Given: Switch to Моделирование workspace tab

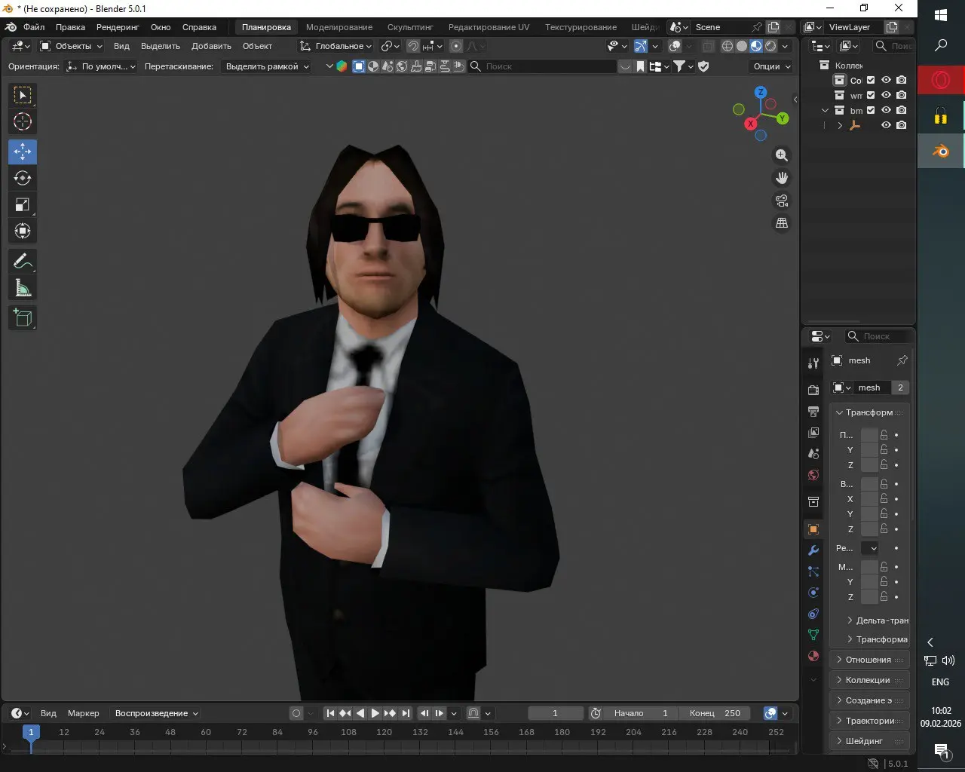Looking at the screenshot, I should 339,27.
